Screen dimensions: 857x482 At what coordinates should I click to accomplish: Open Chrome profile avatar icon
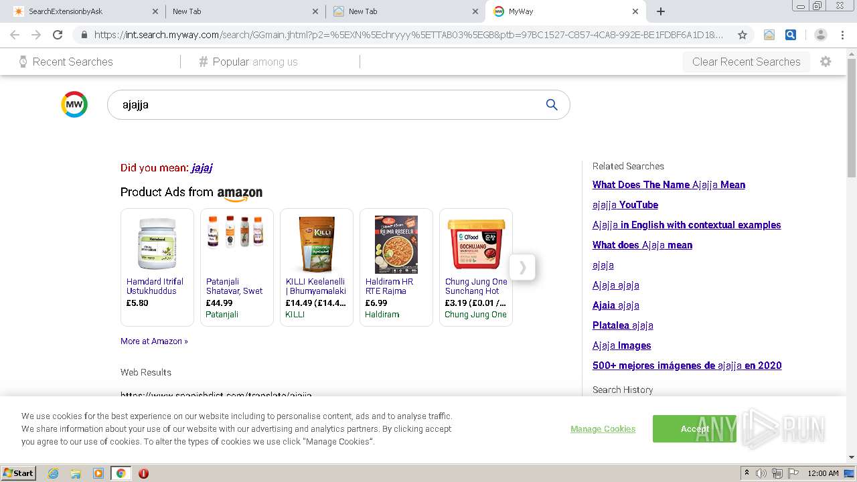(820, 35)
